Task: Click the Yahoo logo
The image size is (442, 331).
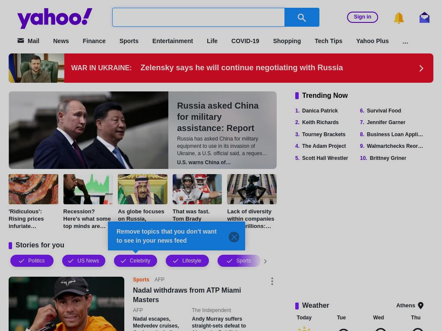Action: [x=55, y=18]
